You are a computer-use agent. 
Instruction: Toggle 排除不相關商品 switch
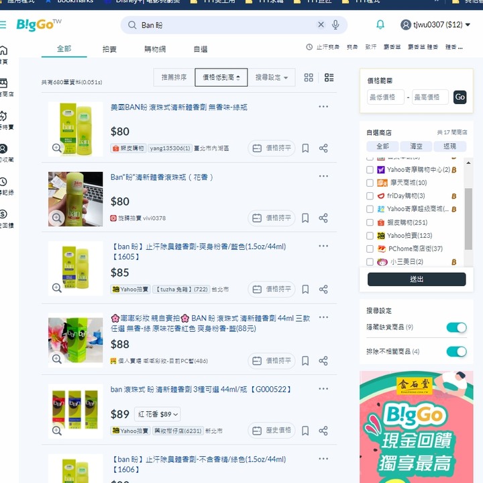point(457,351)
